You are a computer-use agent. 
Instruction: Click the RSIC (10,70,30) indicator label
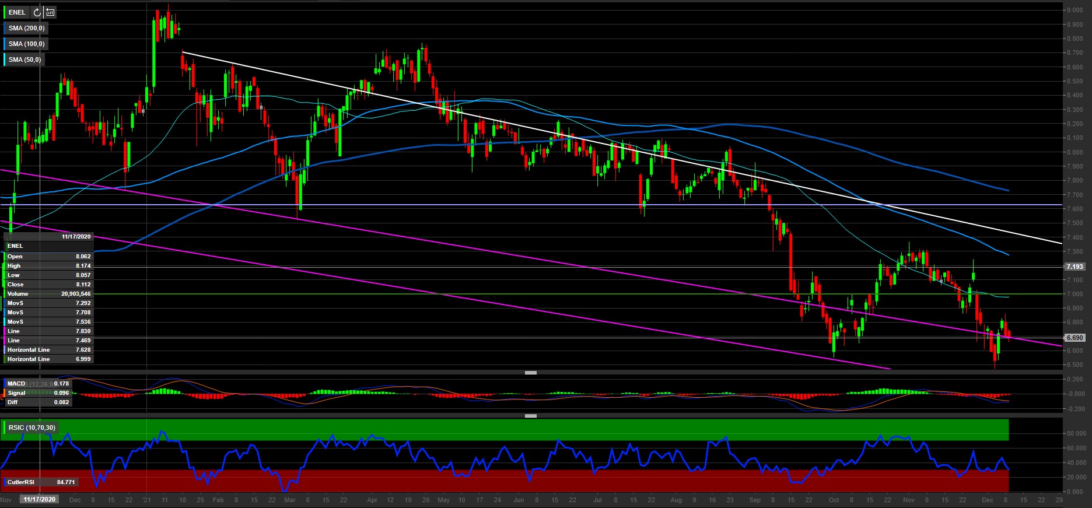(32, 428)
